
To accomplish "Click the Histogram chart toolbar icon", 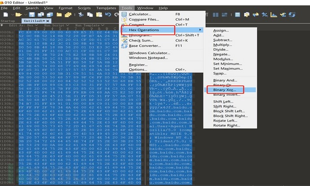I will pos(274,15).
